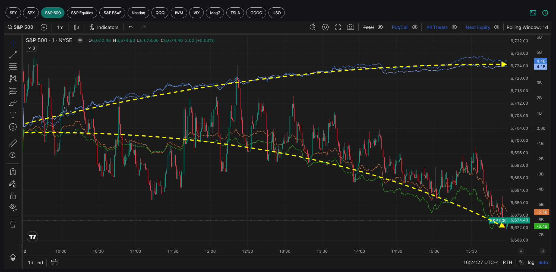Select the 5d date range

pyautogui.click(x=40, y=262)
